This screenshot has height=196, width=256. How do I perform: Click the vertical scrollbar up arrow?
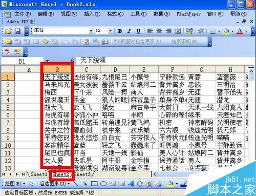tap(251, 71)
